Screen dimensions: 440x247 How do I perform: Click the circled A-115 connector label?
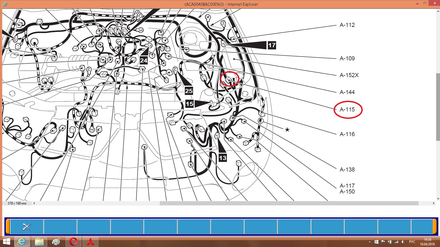coord(347,110)
